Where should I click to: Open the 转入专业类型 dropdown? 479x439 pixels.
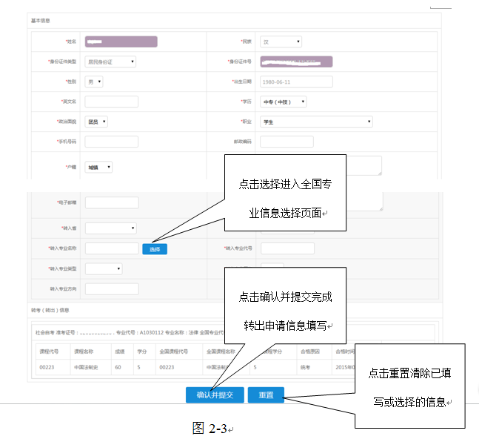click(x=104, y=268)
